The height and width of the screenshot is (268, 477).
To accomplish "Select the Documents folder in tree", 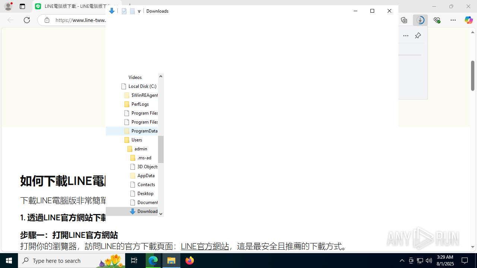I will tap(148, 202).
